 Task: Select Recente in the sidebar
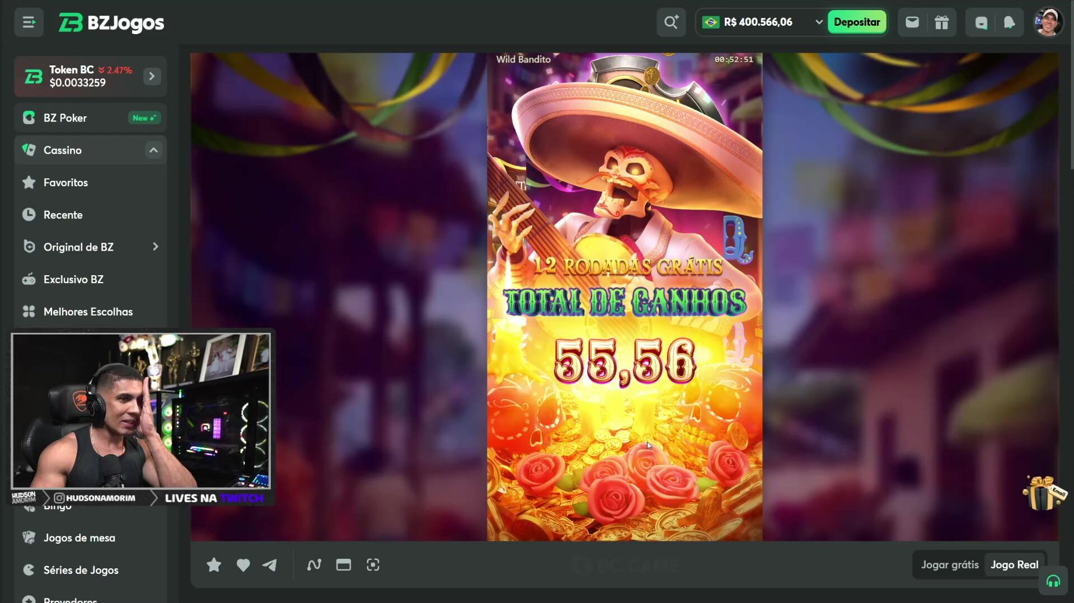coord(91,215)
